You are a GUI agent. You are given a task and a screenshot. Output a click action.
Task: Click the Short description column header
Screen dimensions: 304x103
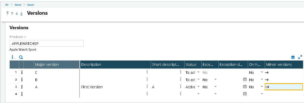tap(167, 65)
